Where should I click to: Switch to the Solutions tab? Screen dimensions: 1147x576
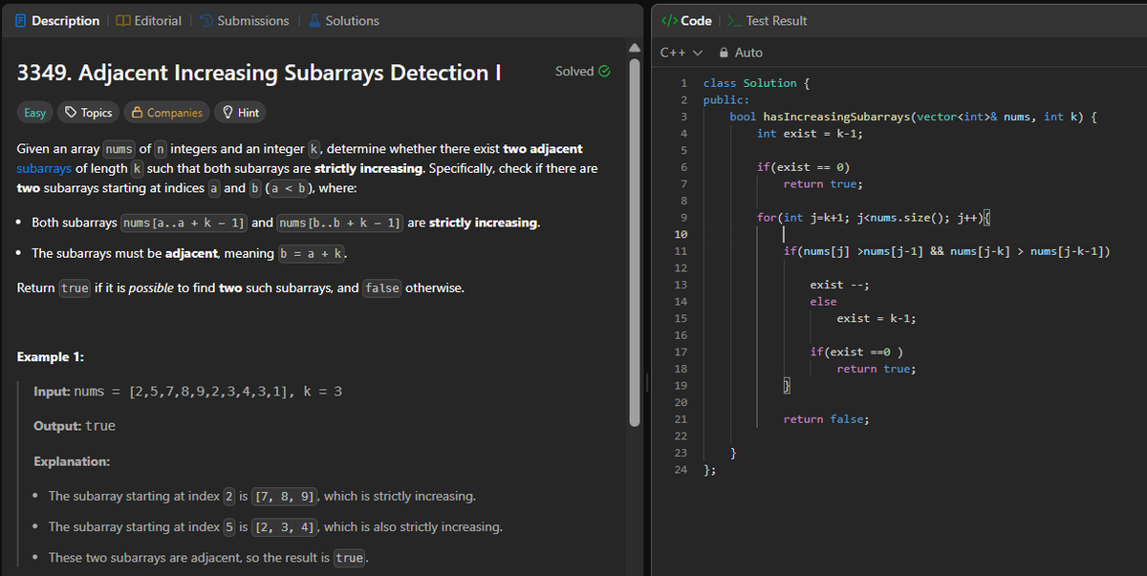pos(342,20)
